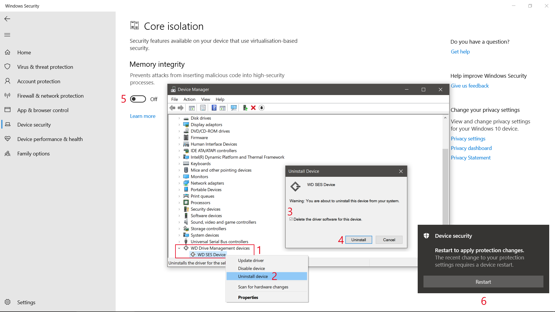Expand the Network adapters tree node
Viewport: 555px width, 312px height.
[179, 183]
